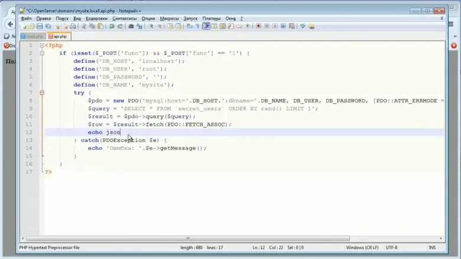The image size is (461, 259).
Task: Click the last plugin icon in toolbar
Action: tap(311, 27)
